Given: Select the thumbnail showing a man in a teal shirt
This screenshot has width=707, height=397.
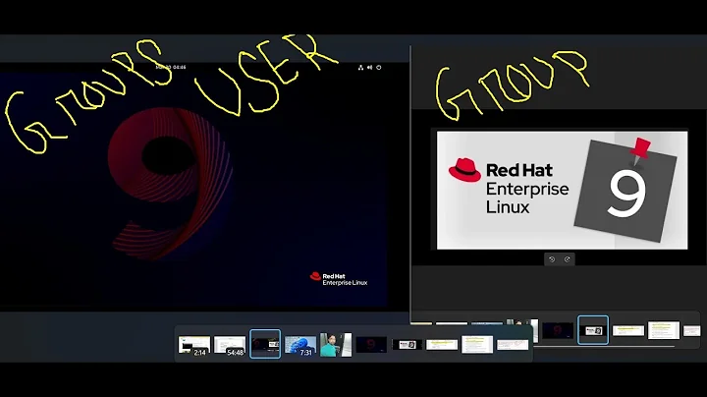Looking at the screenshot, I should (336, 345).
